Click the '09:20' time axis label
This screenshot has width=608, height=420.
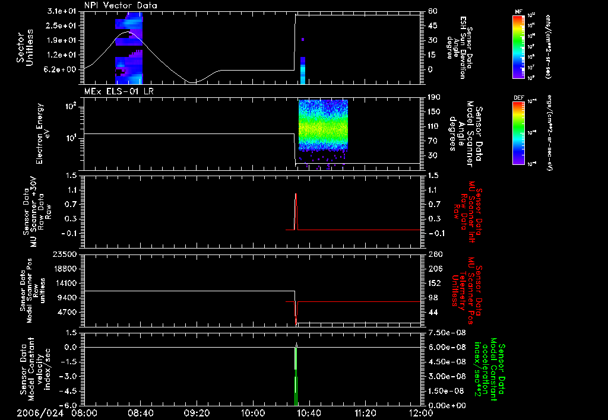197,413
